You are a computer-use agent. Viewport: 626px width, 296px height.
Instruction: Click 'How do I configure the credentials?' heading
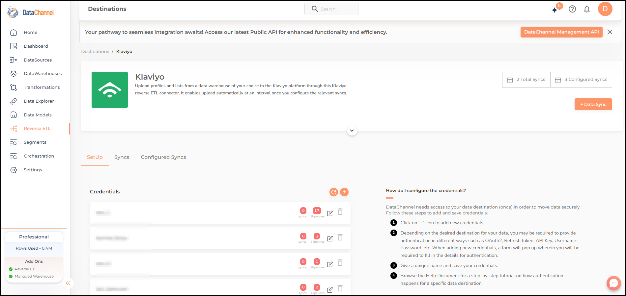pos(426,191)
